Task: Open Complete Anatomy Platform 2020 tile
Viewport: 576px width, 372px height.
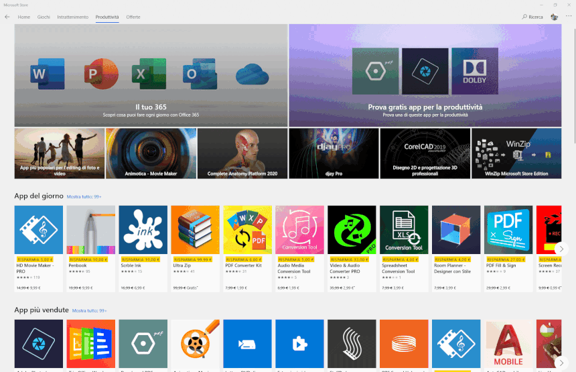Action: tap(242, 153)
